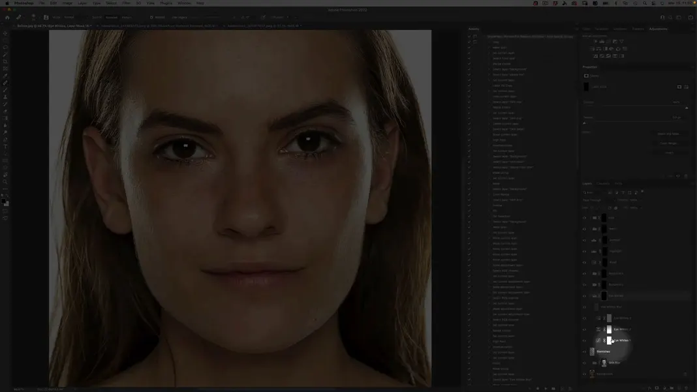Open the Select menu

point(111,3)
